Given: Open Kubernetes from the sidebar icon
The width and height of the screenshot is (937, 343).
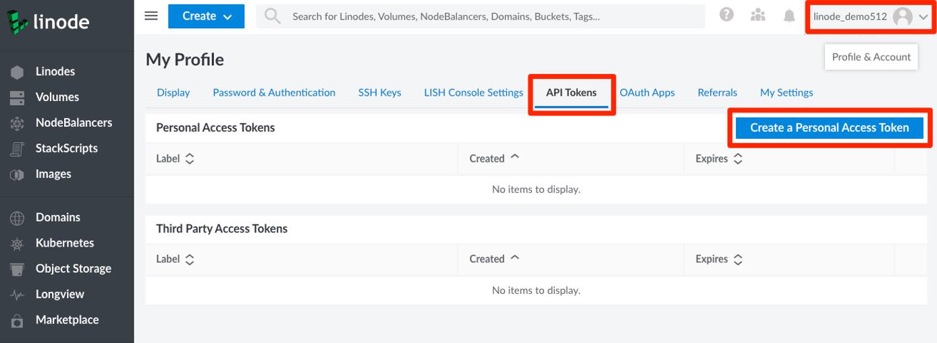Looking at the screenshot, I should coord(17,243).
